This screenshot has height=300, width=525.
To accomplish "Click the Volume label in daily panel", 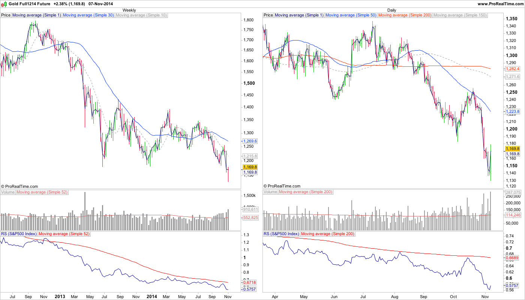I will (x=270, y=192).
